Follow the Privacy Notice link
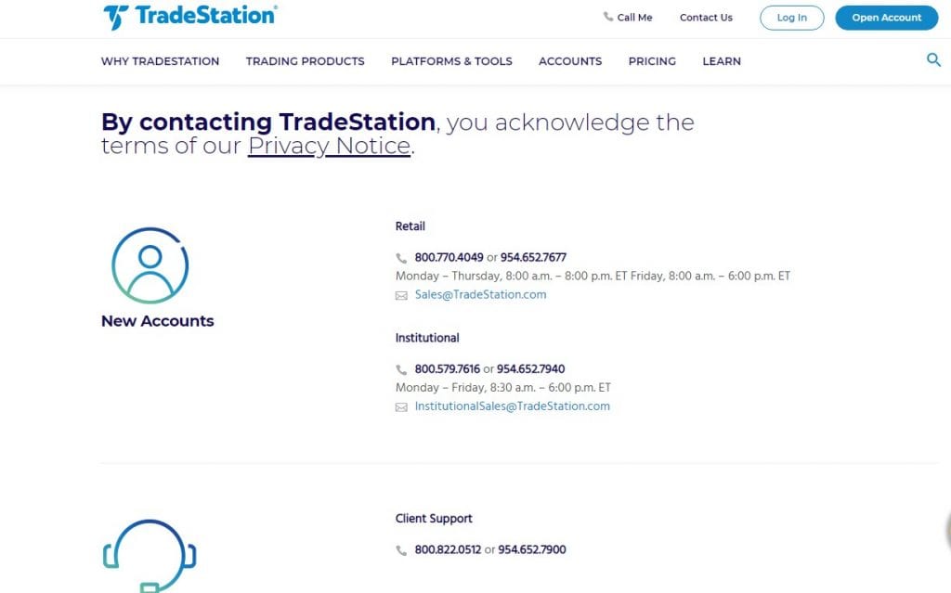Viewport: 951px width, 593px height. click(x=329, y=146)
